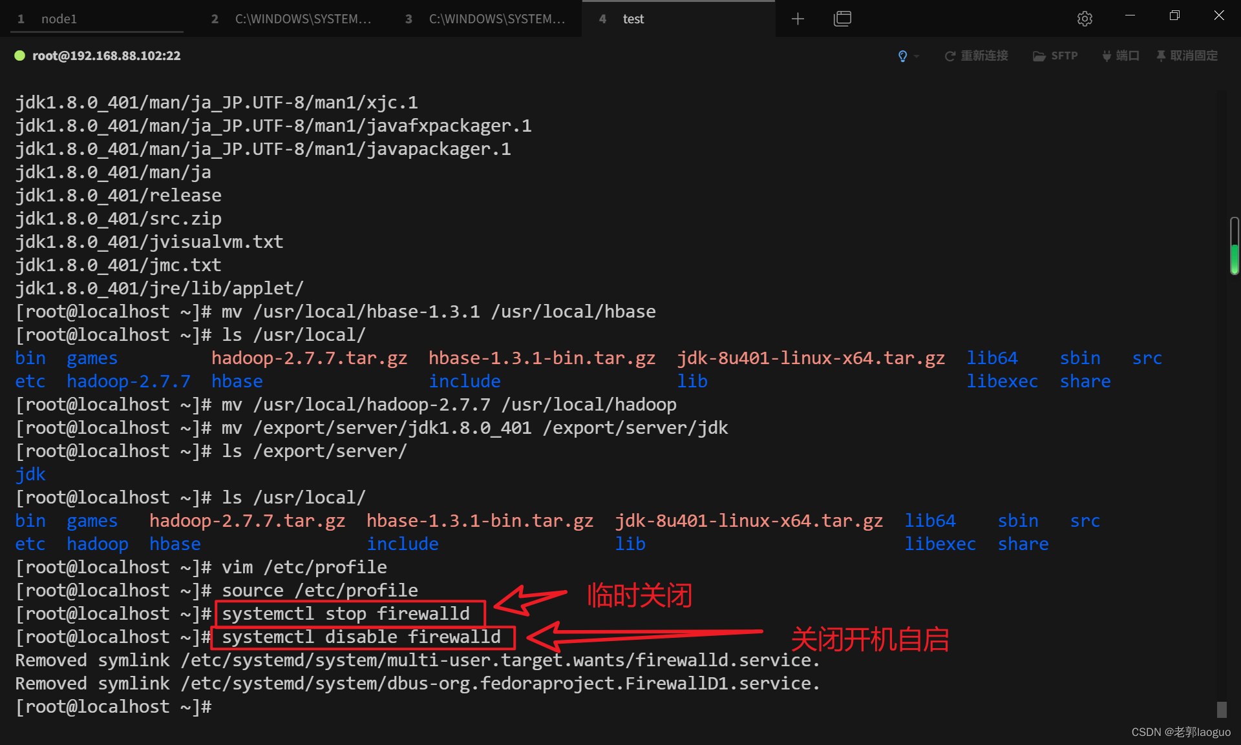Click root@192.168.88.102:22 session label
The height and width of the screenshot is (745, 1241).
(x=107, y=56)
